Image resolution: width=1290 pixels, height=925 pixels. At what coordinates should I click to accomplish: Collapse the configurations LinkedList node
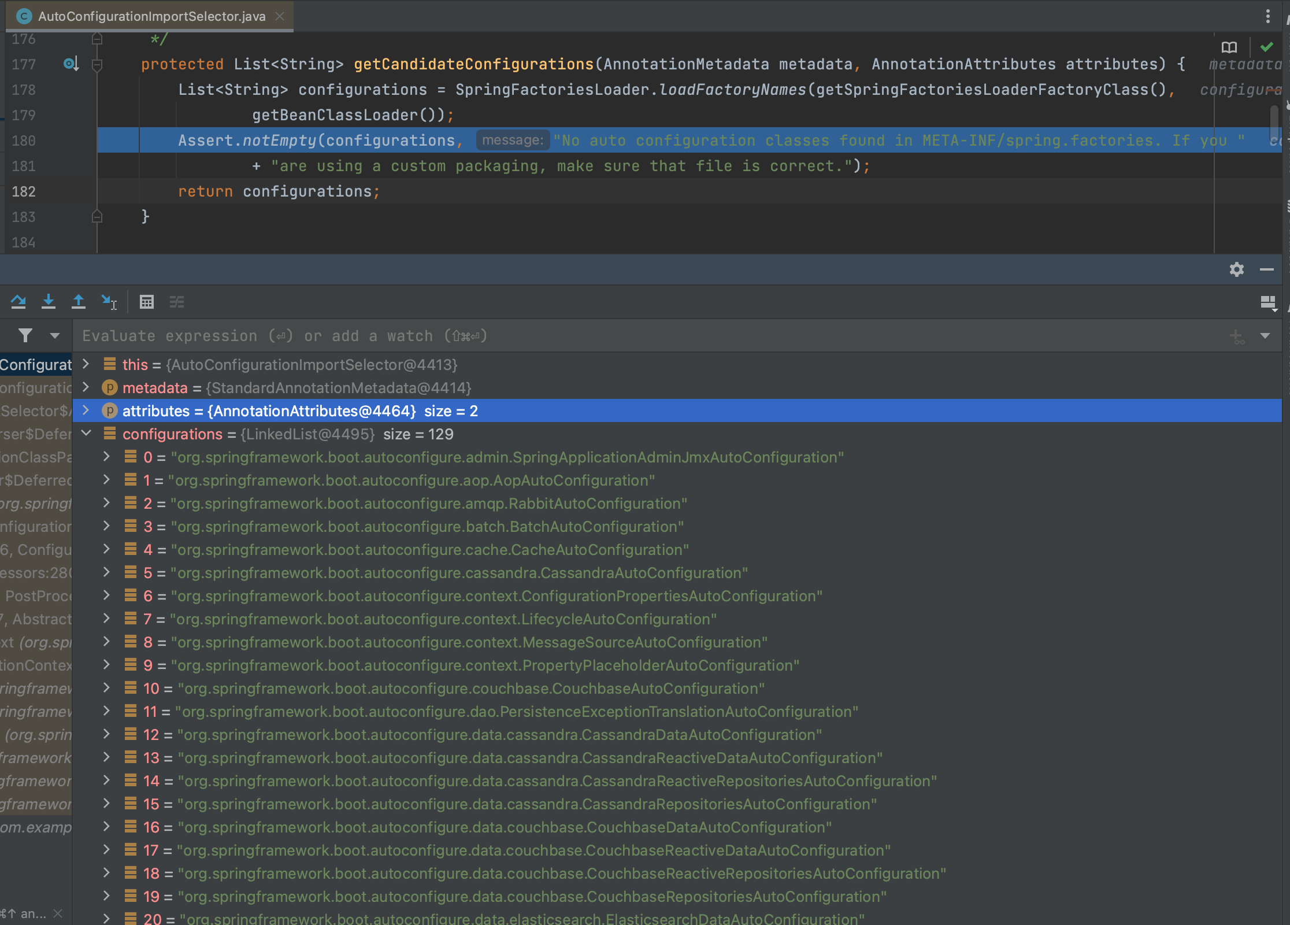pyautogui.click(x=87, y=434)
